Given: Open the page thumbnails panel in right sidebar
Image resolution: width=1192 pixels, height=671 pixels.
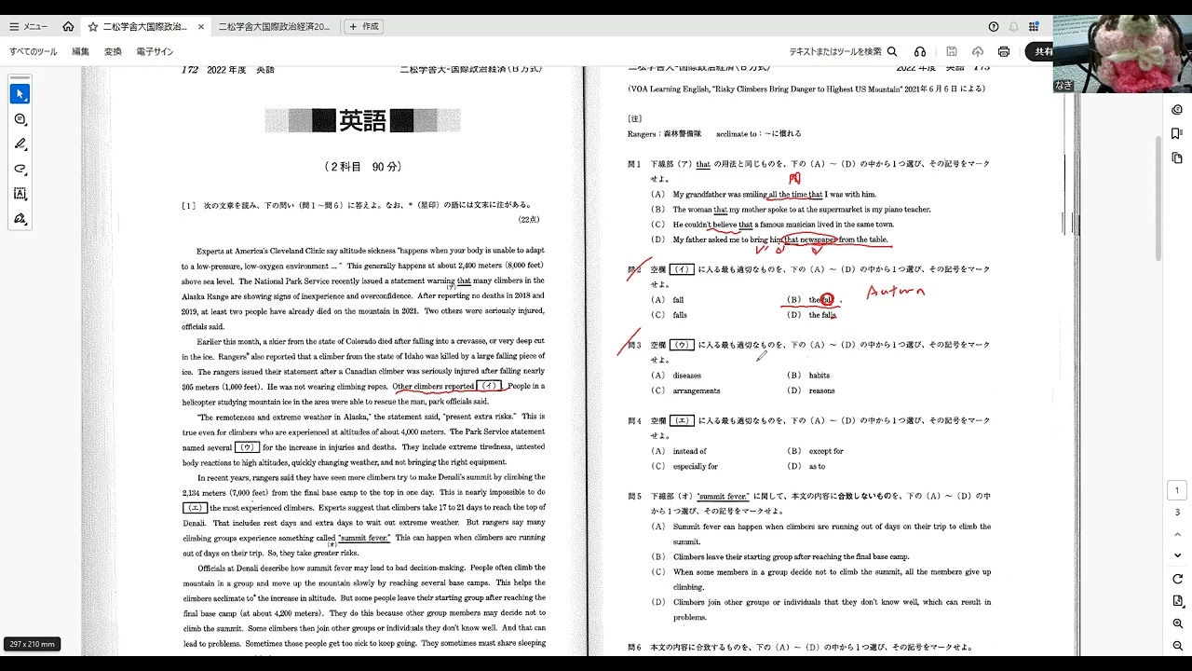Looking at the screenshot, I should pos(1177,158).
